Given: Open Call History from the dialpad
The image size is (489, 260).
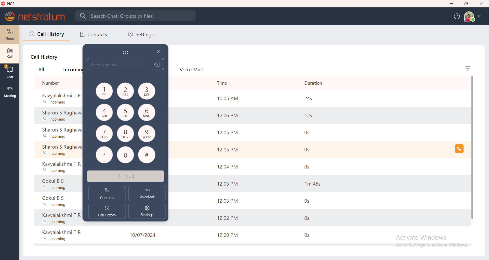Looking at the screenshot, I should pos(107,211).
